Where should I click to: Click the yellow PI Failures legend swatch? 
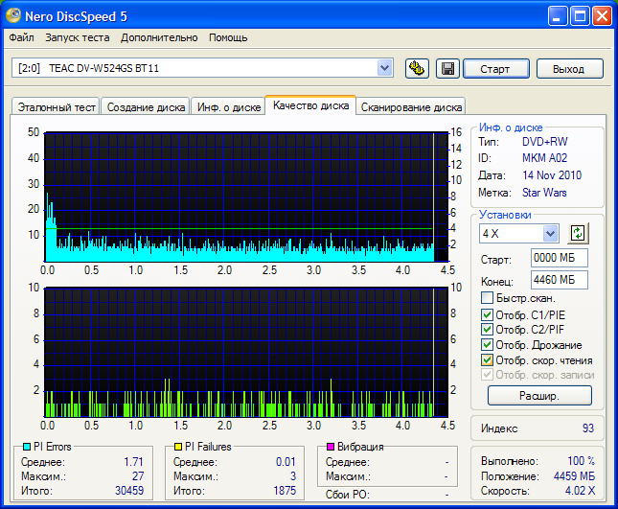coord(178,447)
